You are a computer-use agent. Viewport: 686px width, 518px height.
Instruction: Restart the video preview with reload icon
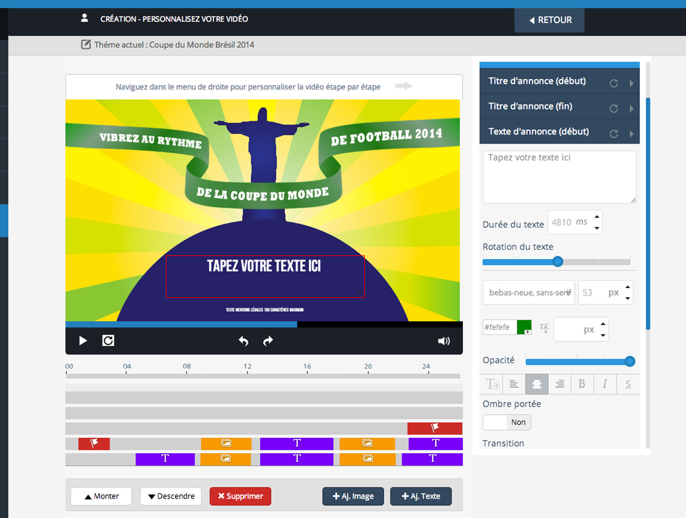pos(108,340)
